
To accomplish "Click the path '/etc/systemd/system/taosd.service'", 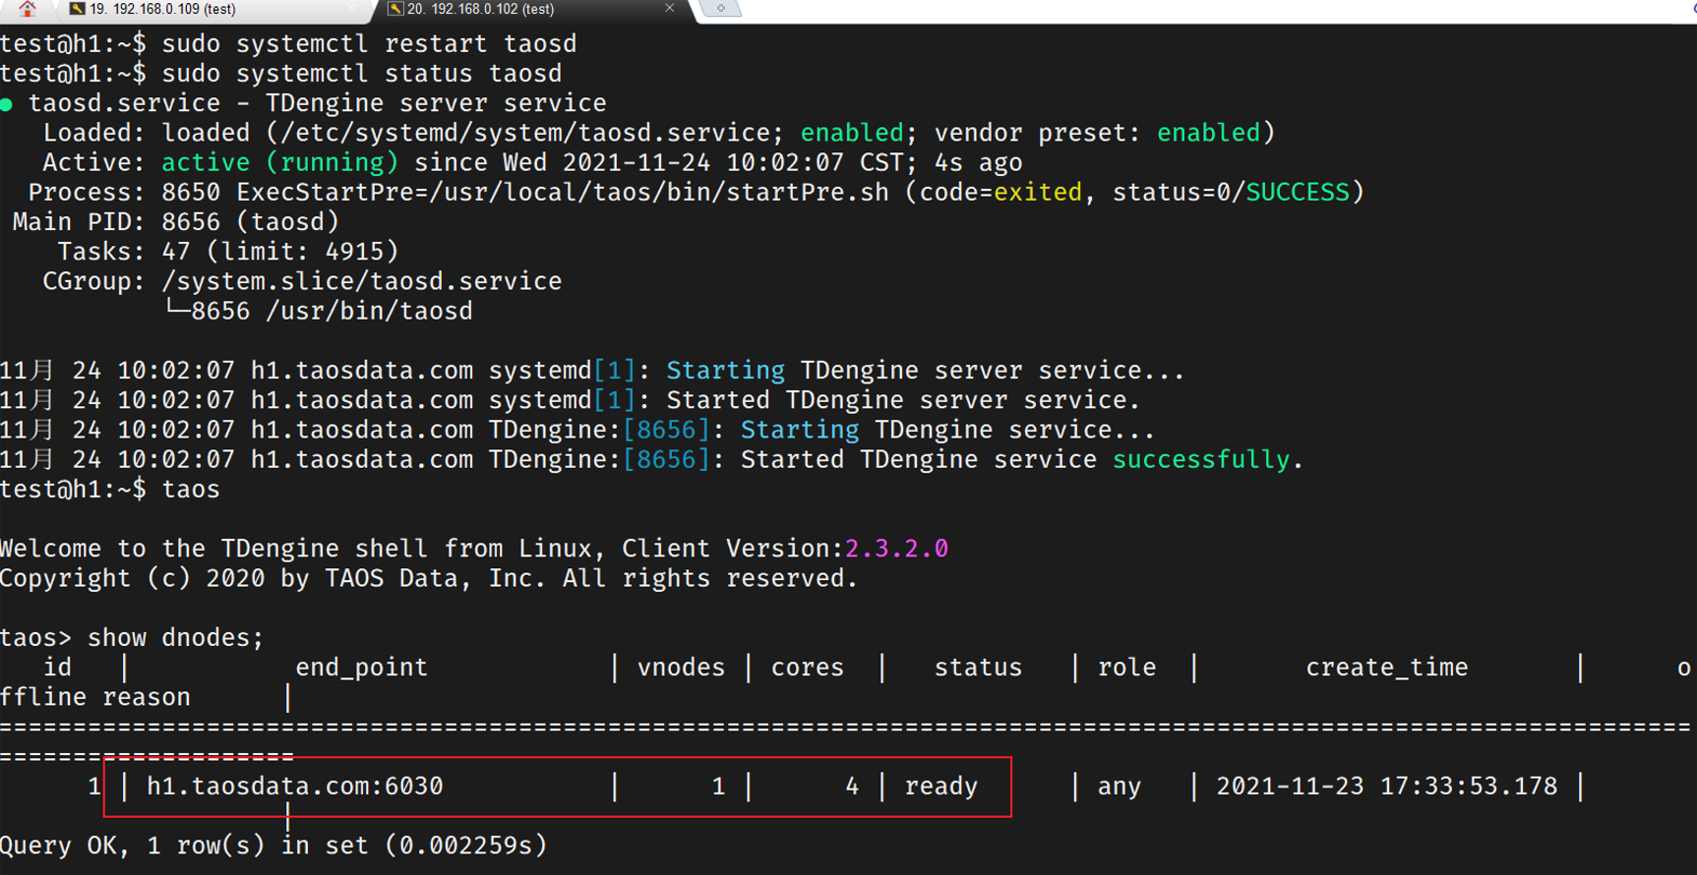I will (524, 133).
